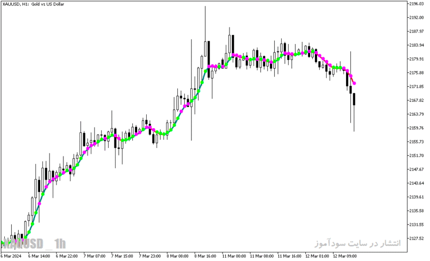Image resolution: width=430 pixels, height=261 pixels.
Task: Click the last magenta indicator dot
Action: (x=354, y=84)
